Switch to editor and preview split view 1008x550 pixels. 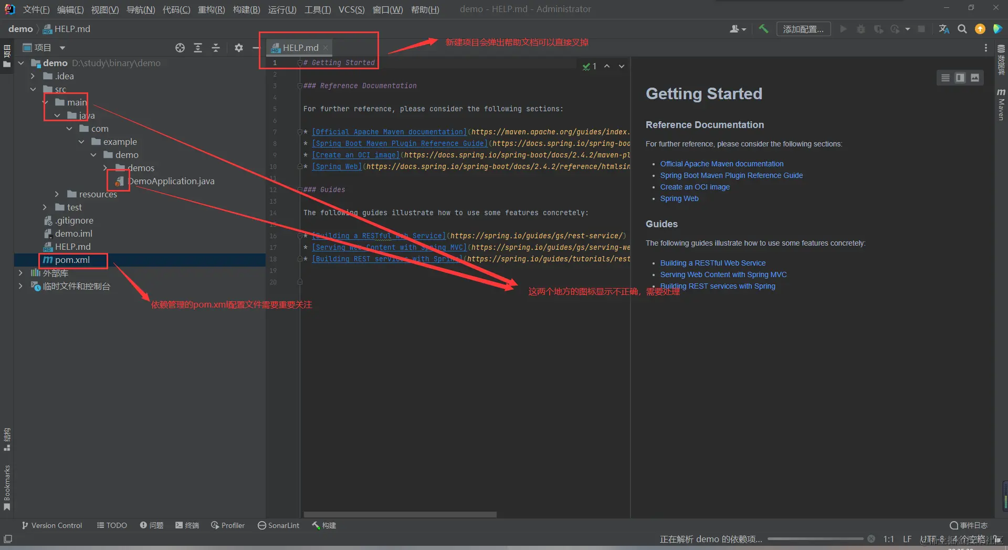pyautogui.click(x=960, y=78)
